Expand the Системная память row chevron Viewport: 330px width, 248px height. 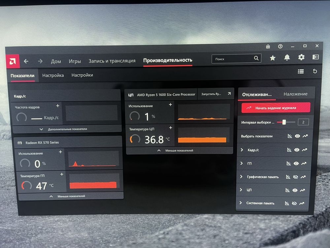coord(240,203)
